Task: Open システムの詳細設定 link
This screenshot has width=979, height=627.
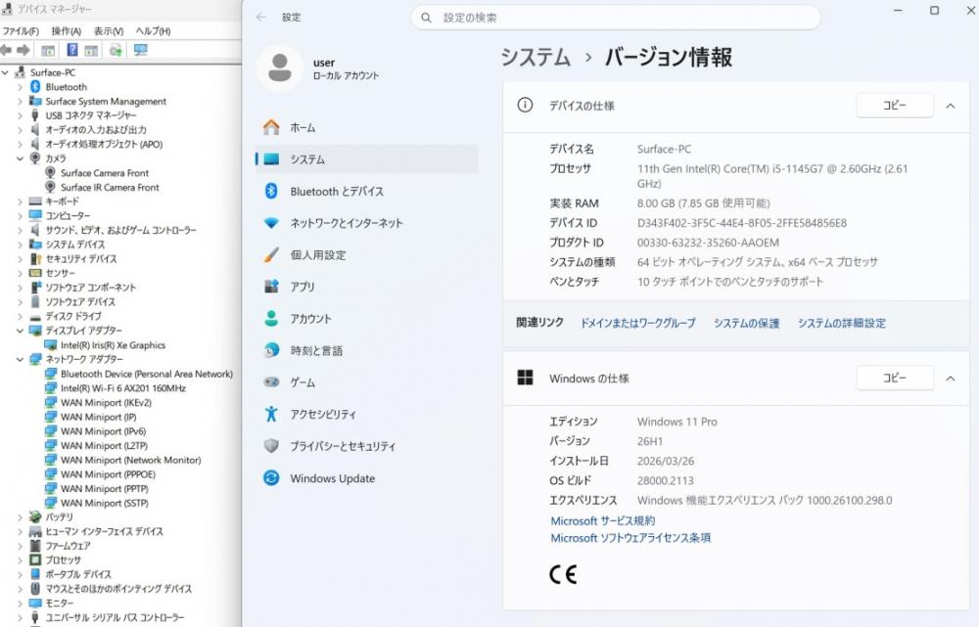Action: tap(842, 323)
